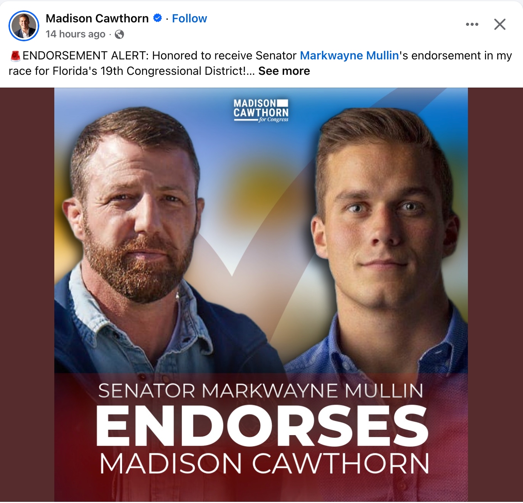Open Madison Cawthorn's profile picture avatar
The image size is (523, 503).
(24, 26)
